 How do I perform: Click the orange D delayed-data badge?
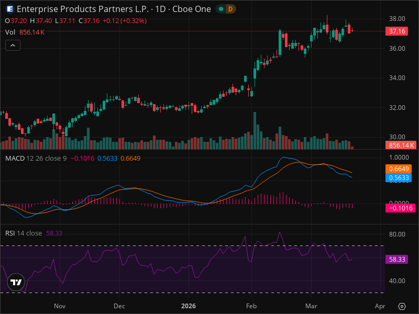pyautogui.click(x=230, y=9)
